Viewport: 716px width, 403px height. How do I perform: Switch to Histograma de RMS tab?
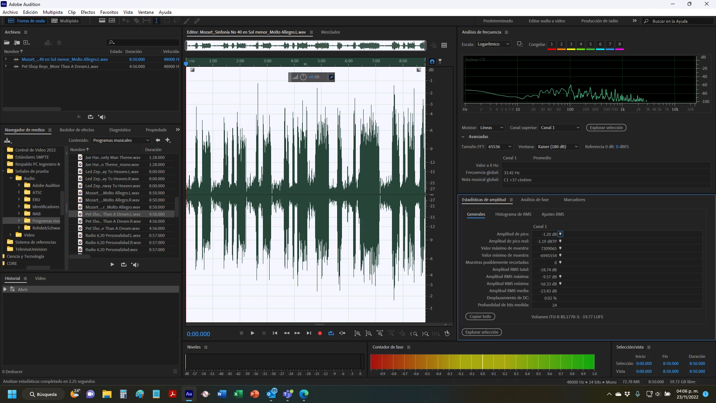point(513,214)
